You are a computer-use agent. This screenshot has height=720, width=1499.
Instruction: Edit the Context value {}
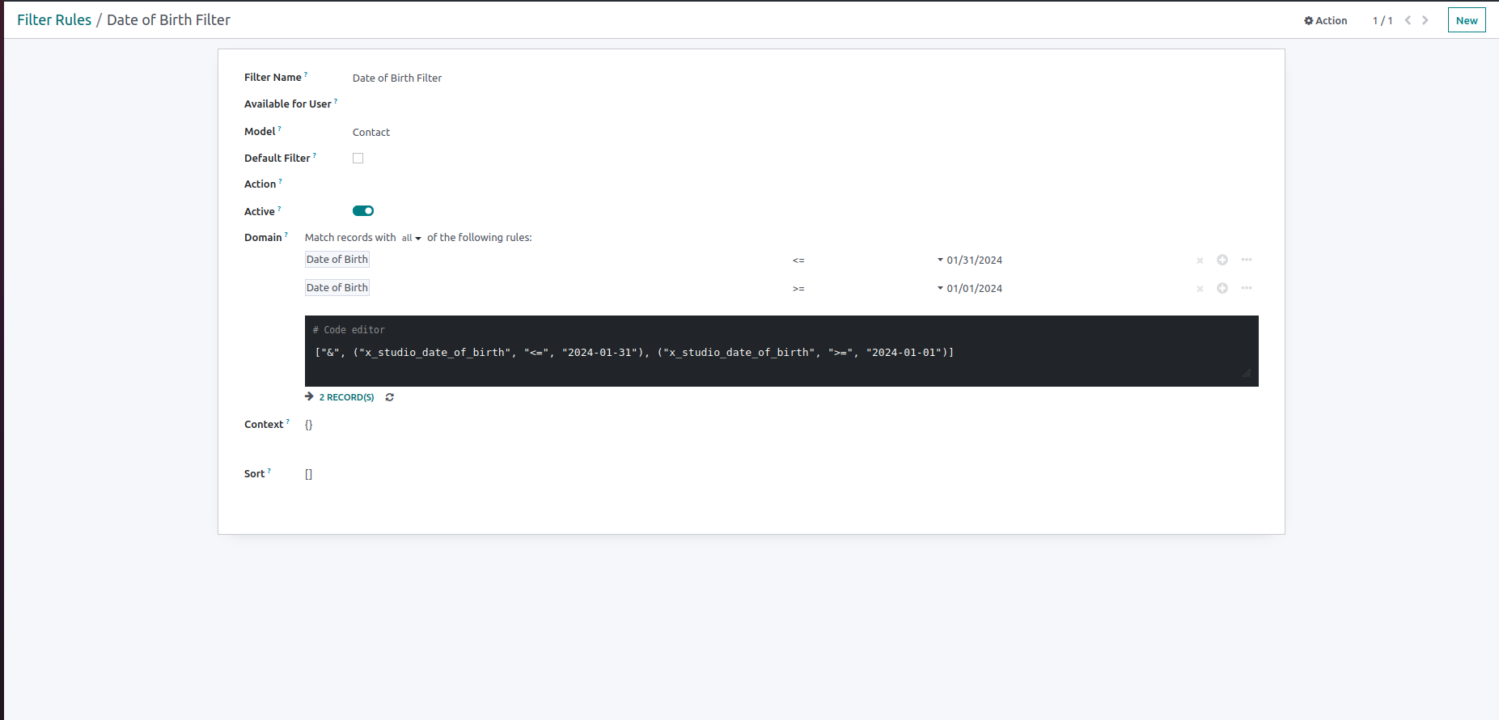pyautogui.click(x=308, y=425)
